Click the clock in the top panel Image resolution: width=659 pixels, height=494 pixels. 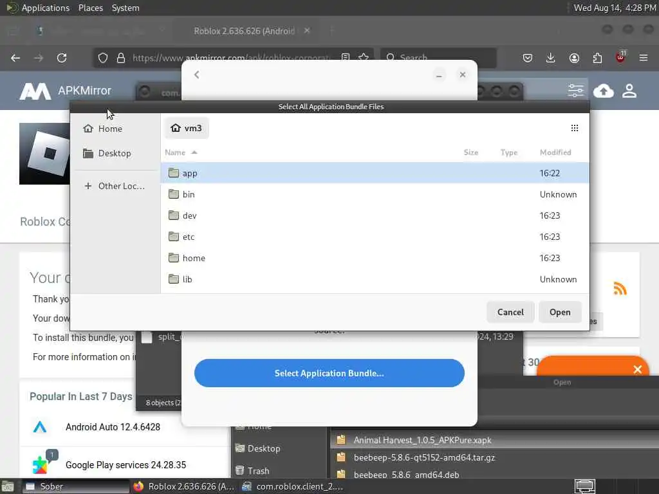click(x=615, y=8)
